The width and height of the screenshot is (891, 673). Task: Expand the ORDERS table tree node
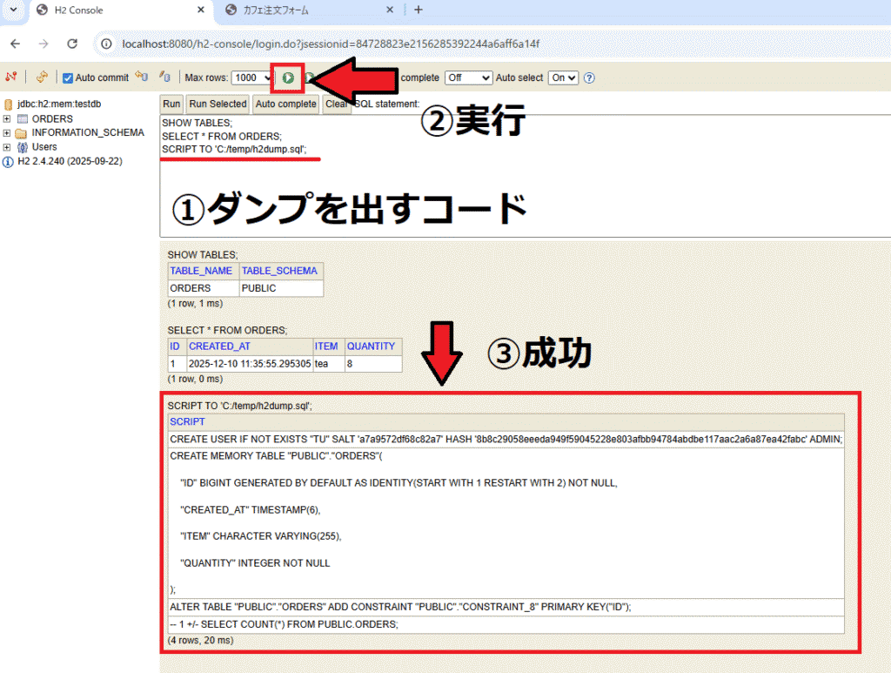(8, 119)
